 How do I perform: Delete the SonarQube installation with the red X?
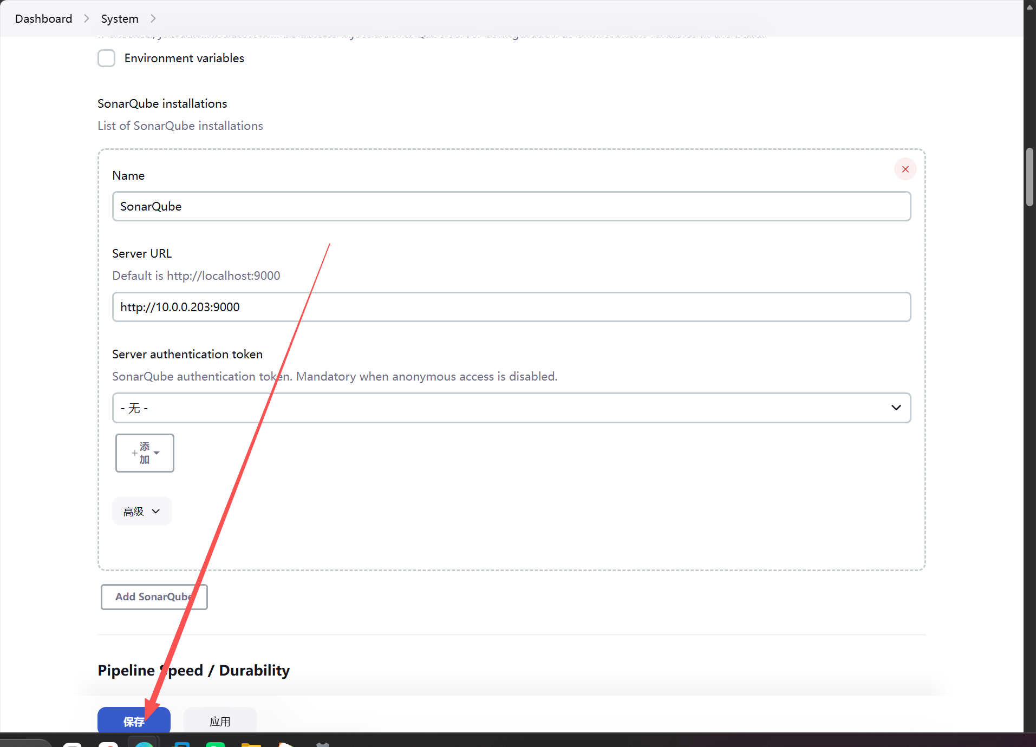click(905, 169)
